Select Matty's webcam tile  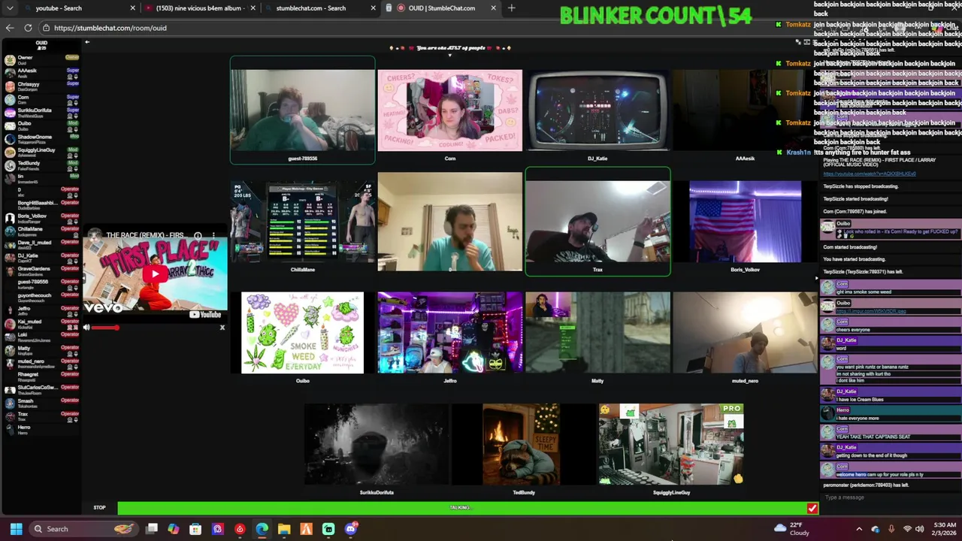597,333
